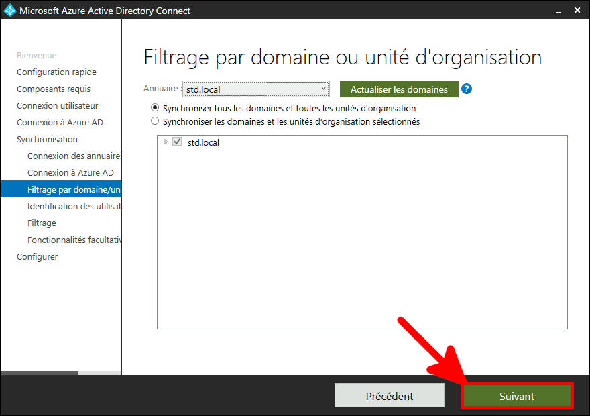
Task: Uncheck the std.local domain checkbox
Action: click(176, 142)
